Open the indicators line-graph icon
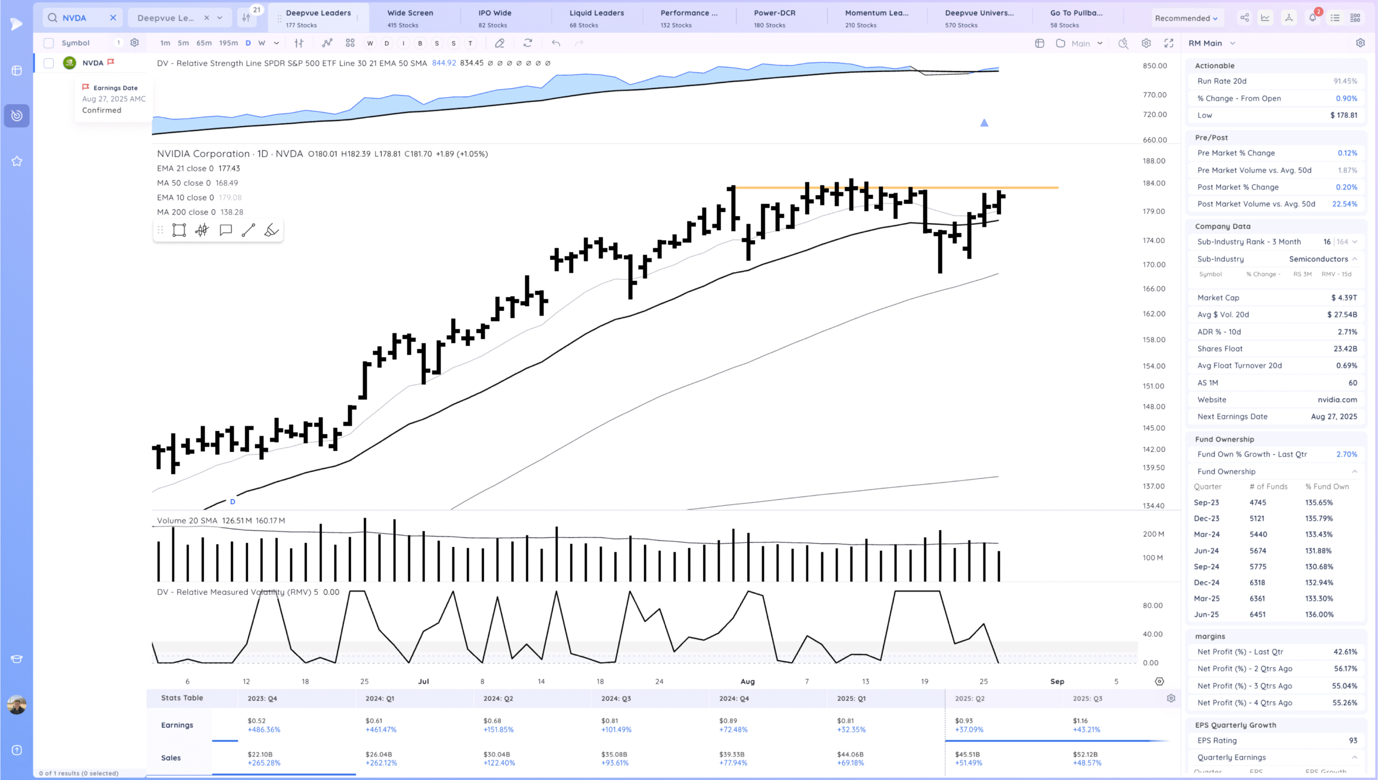Viewport: 1378px width, 780px height. (x=327, y=43)
